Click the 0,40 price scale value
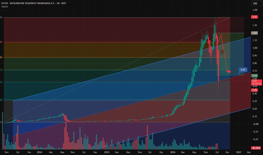 coord(255,94)
